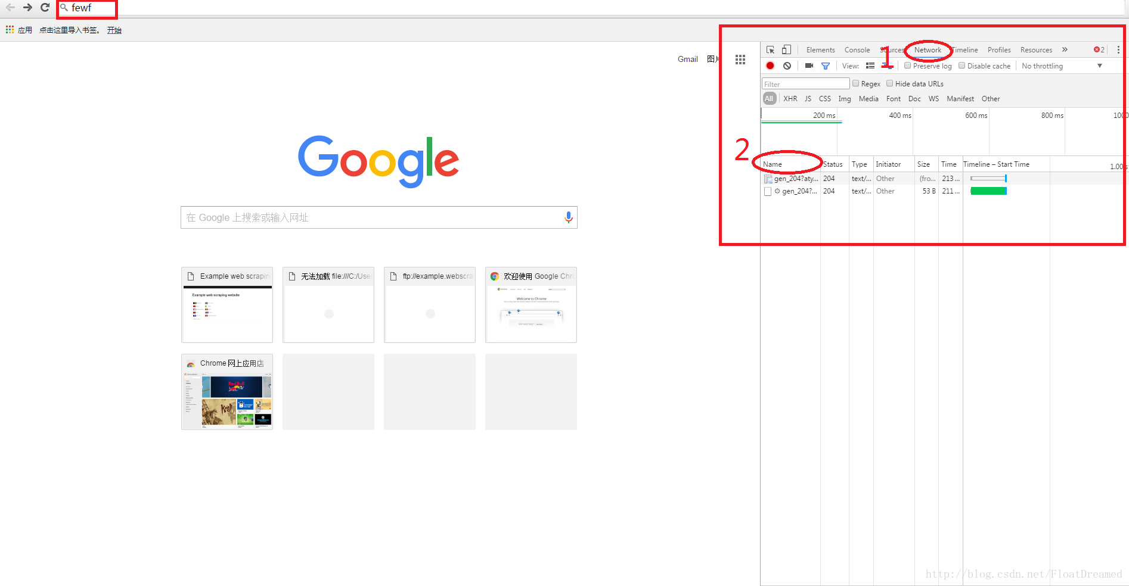Click the overview timeline at the 200 ms marker
Viewport: 1129px width, 586px height.
coord(824,116)
